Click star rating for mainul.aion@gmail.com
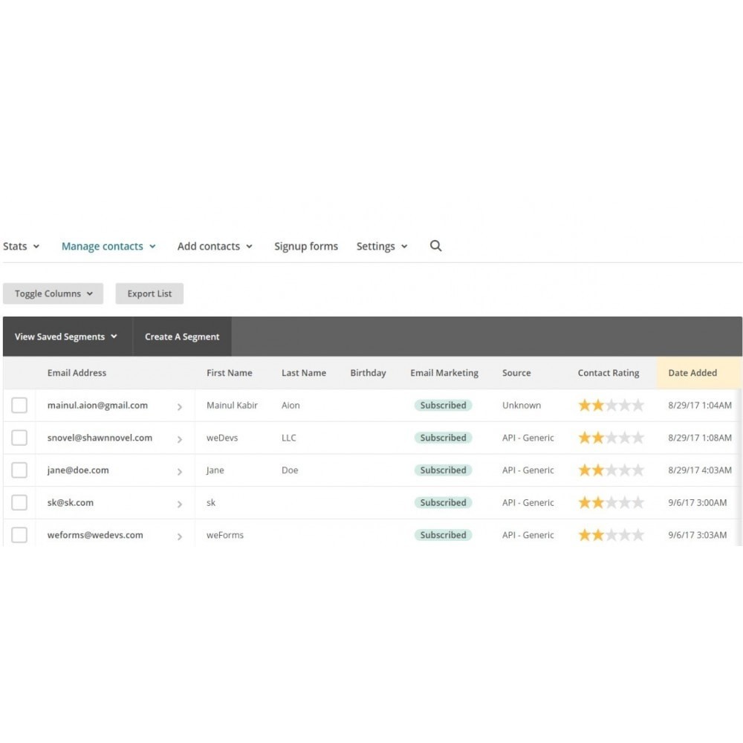Screen dimensions: 743x743 point(611,405)
